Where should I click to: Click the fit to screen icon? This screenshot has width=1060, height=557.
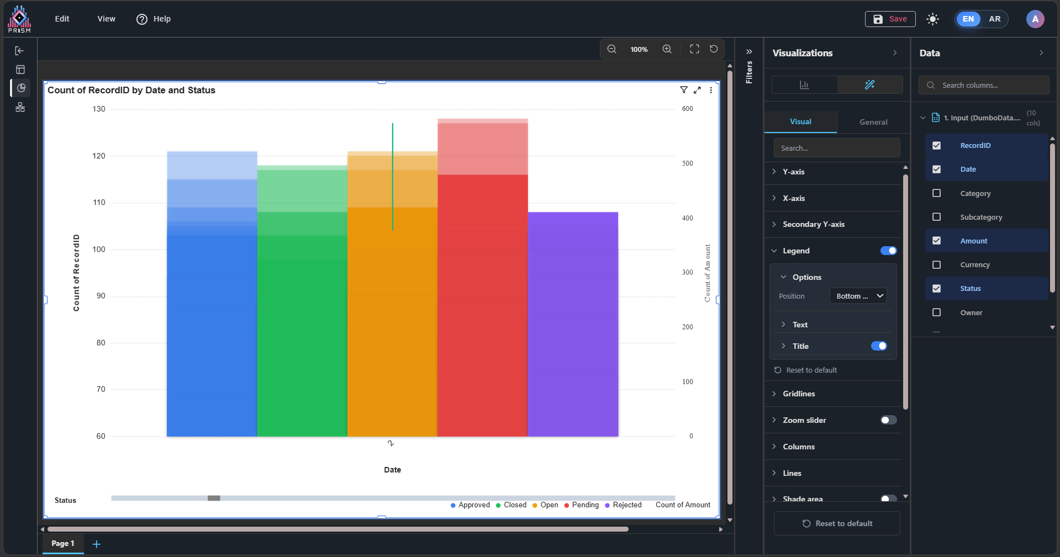[x=694, y=49]
